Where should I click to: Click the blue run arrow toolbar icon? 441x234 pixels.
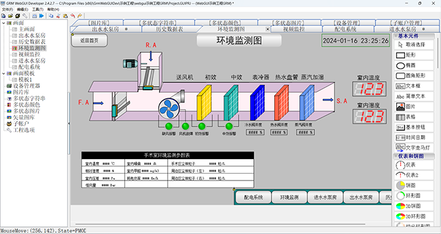pos(42,16)
